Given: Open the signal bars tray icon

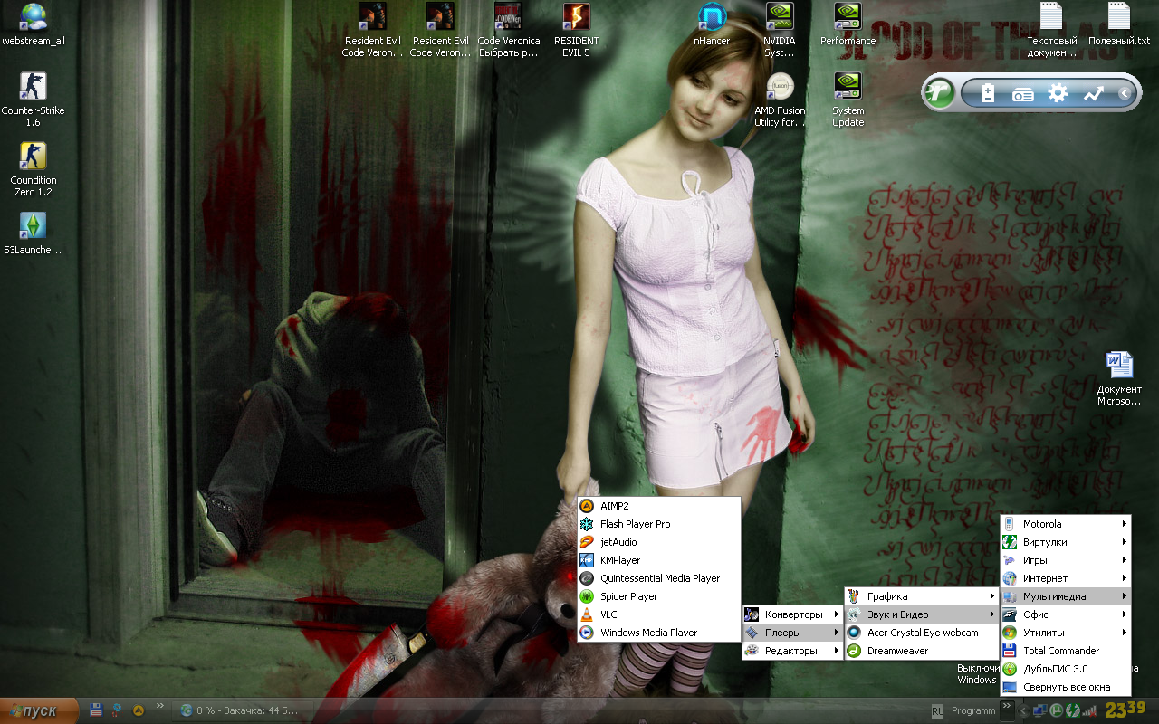Looking at the screenshot, I should (x=1087, y=710).
